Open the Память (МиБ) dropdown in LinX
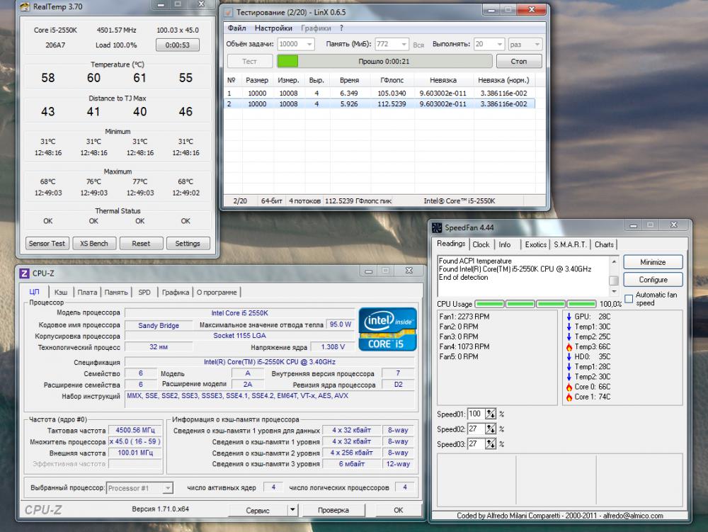The height and width of the screenshot is (532, 708). coord(404,44)
